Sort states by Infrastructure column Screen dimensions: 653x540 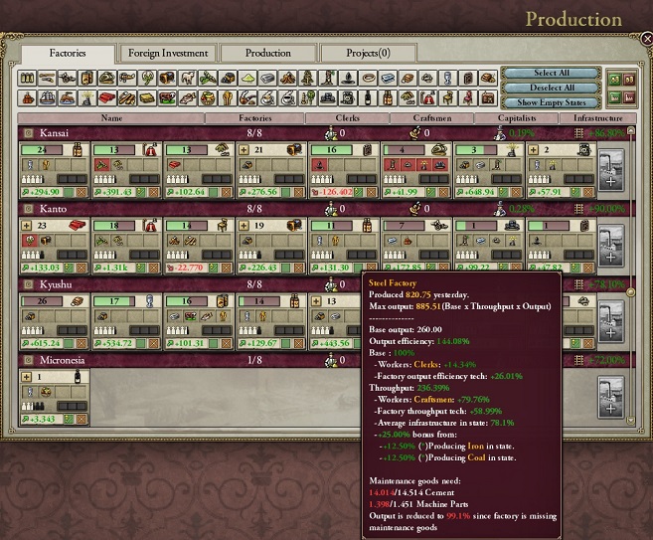(599, 118)
